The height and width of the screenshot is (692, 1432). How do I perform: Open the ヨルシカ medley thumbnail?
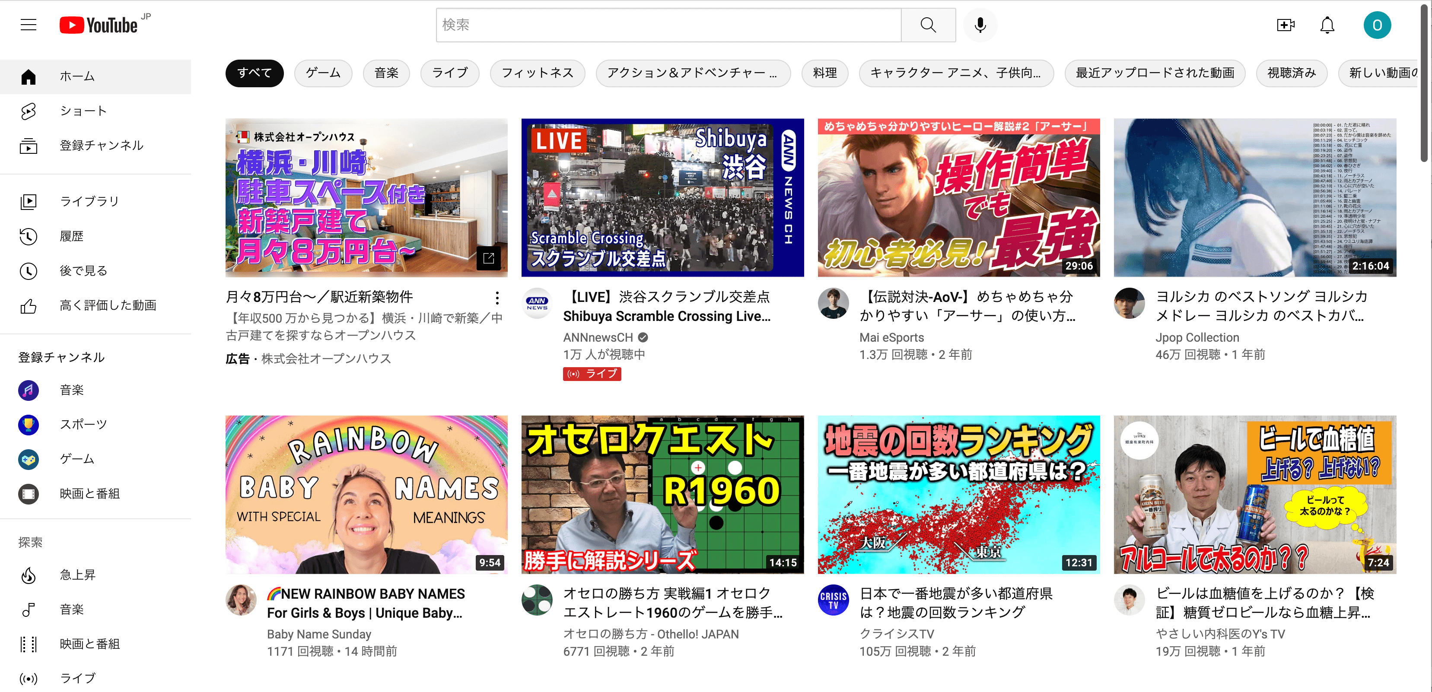[x=1255, y=197]
